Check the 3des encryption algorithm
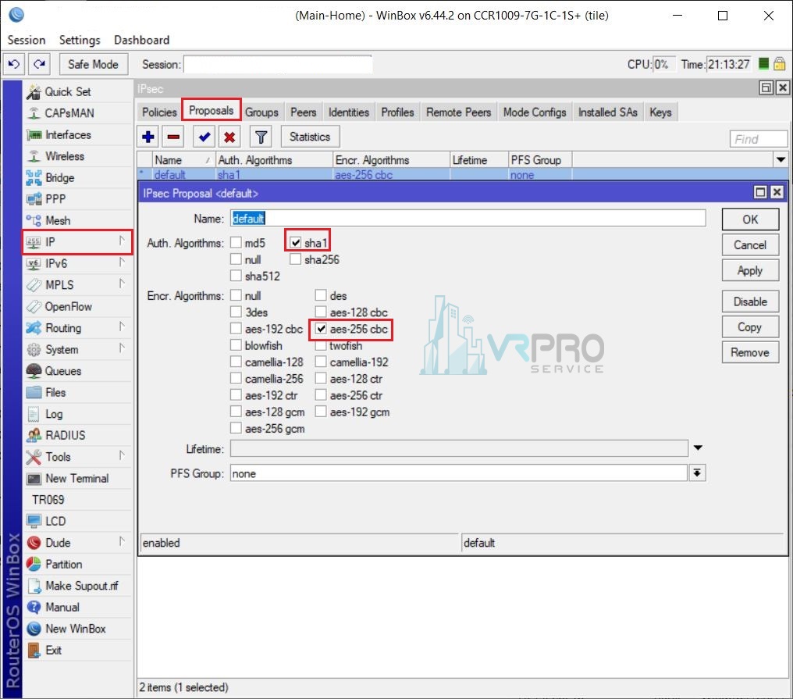The height and width of the screenshot is (699, 793). coord(236,312)
